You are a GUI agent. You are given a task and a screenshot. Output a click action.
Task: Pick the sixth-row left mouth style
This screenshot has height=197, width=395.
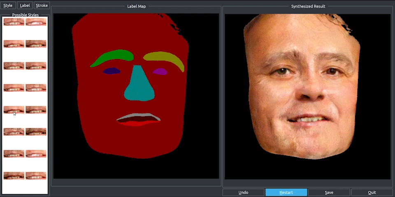(x=14, y=132)
